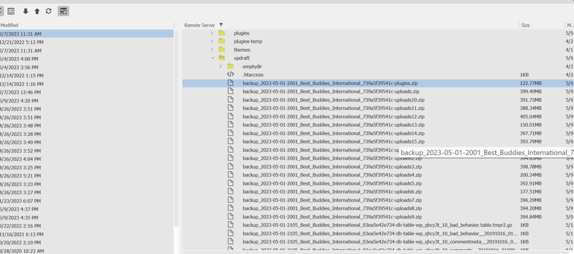Select the 12/21/2022 5:12 PM row
Image resolution: width=574 pixels, height=254 pixels.
click(x=22, y=42)
